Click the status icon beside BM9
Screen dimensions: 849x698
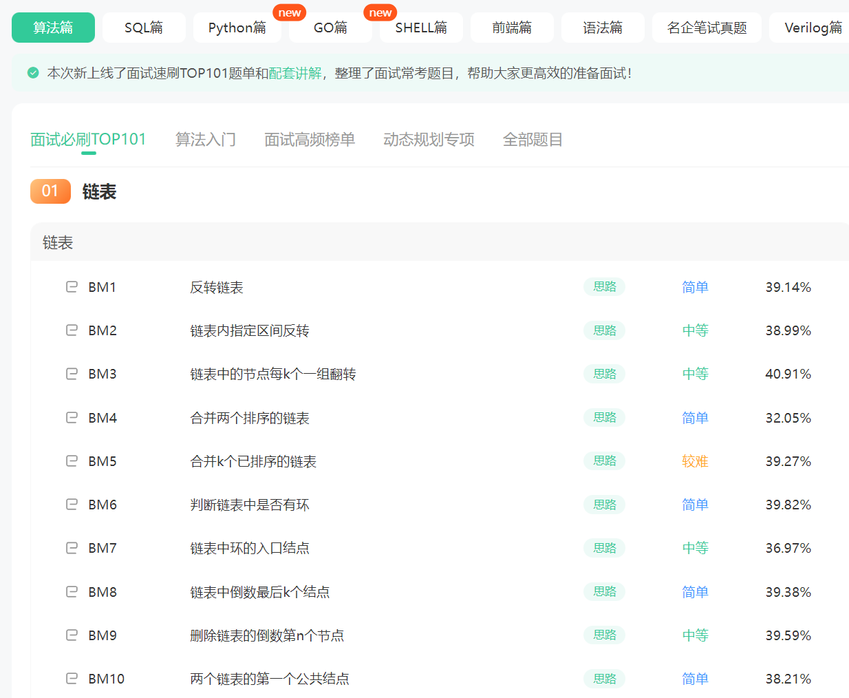coord(72,635)
